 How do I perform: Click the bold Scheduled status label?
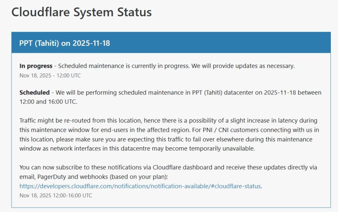coord(35,93)
